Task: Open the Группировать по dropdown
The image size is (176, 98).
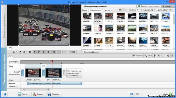Action: (x=165, y=10)
